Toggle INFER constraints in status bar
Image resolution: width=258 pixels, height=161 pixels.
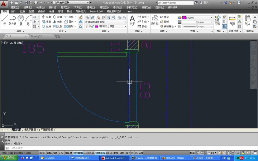pos(42,153)
